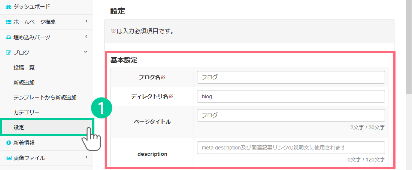Open the 設定 sidebar item
Screen dimensions: 412x170
click(19, 127)
